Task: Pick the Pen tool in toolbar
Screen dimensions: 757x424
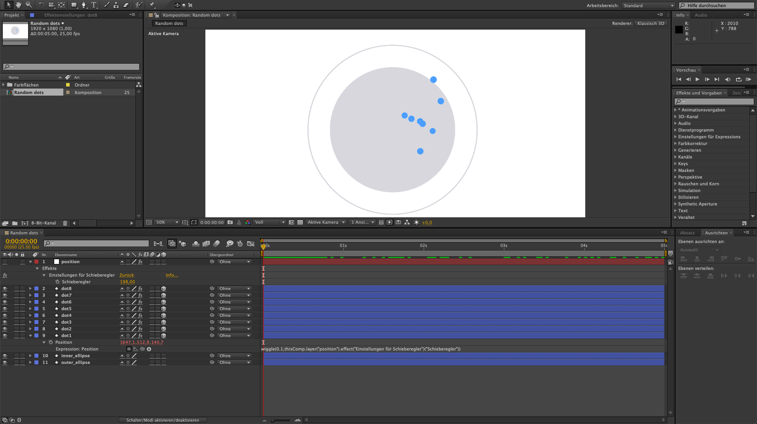Action: point(83,5)
